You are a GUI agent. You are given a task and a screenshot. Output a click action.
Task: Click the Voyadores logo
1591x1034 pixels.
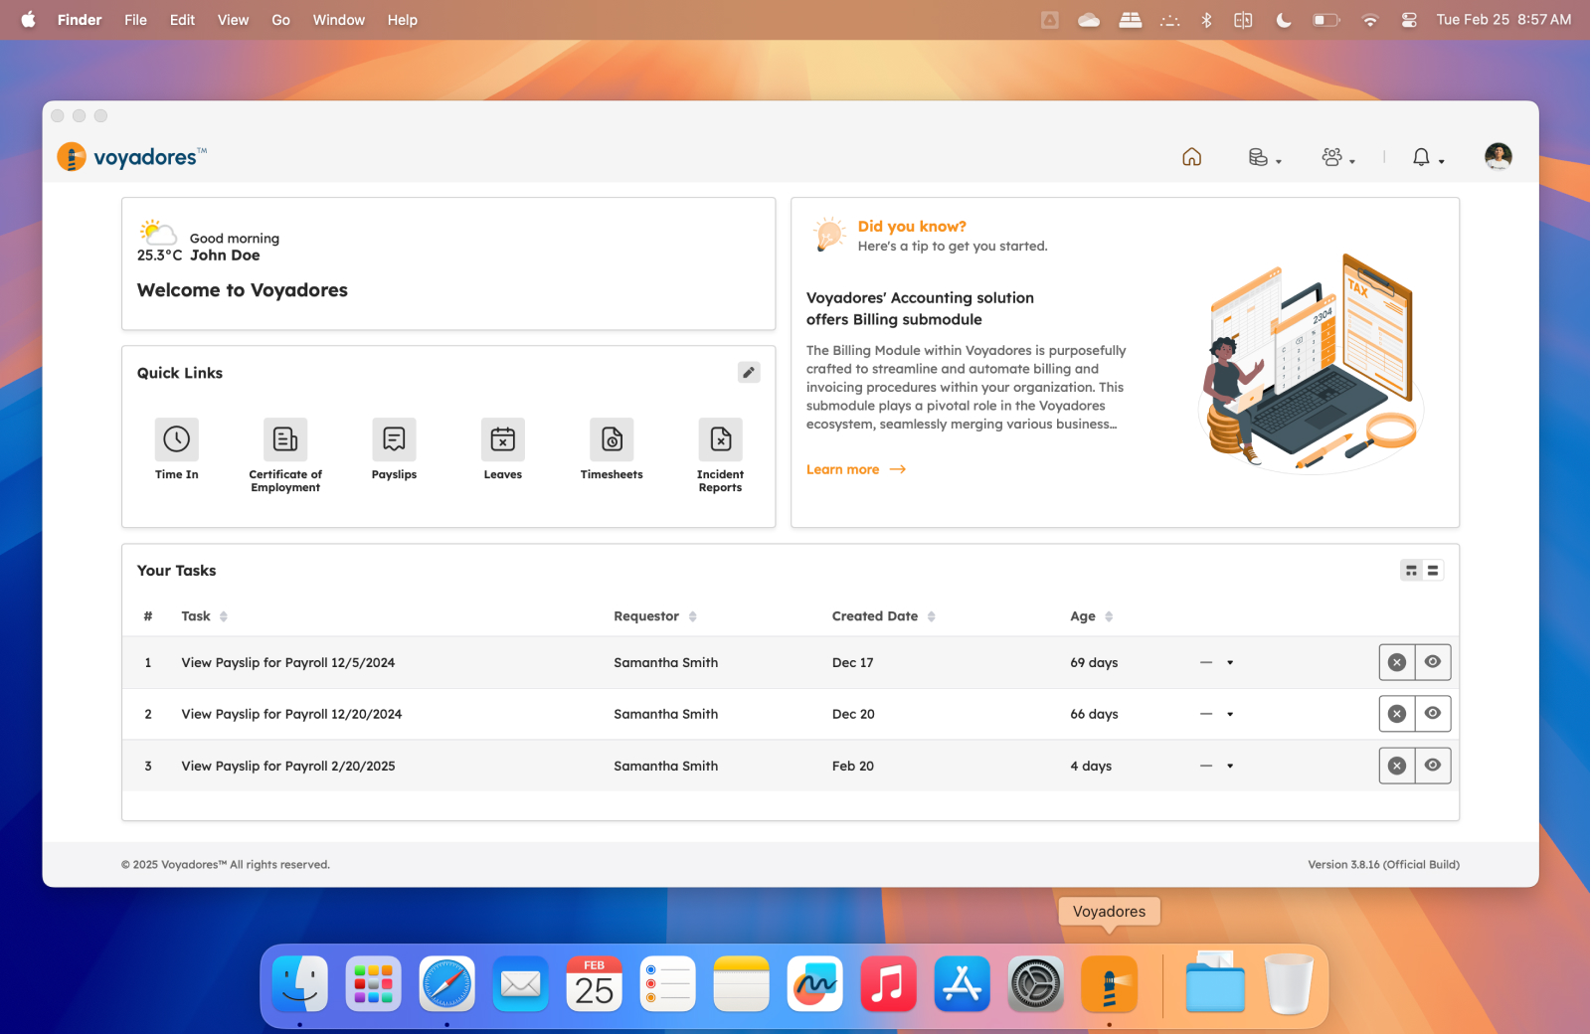(x=131, y=157)
